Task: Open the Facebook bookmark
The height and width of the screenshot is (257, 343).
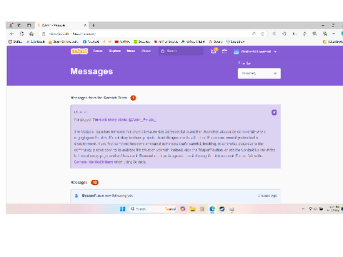Action: coord(91,41)
